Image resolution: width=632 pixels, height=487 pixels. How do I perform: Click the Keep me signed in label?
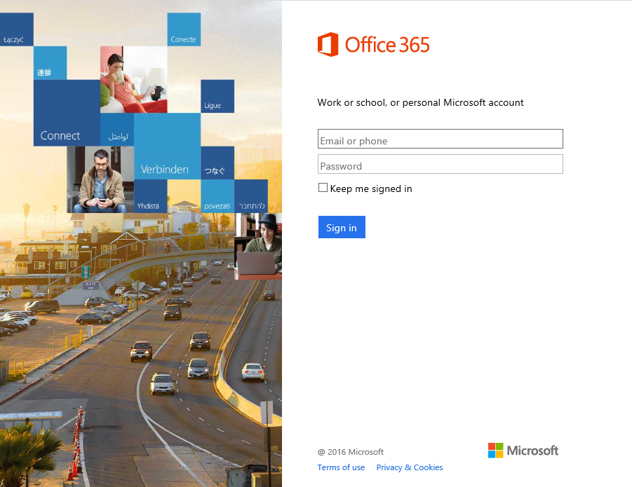click(371, 188)
